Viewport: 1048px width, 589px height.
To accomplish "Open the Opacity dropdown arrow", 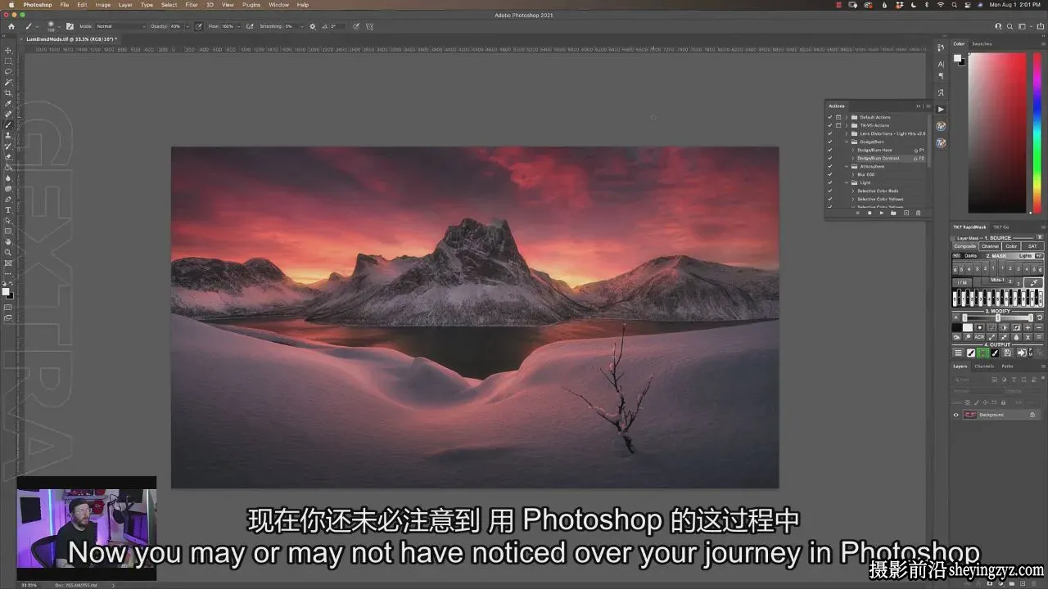I will click(x=187, y=26).
